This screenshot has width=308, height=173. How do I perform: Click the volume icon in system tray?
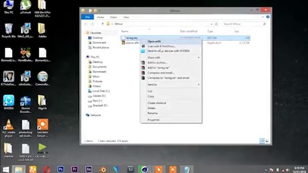tap(288, 170)
